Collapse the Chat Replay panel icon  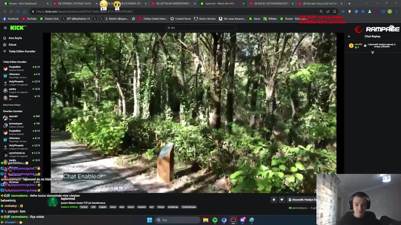(349, 37)
